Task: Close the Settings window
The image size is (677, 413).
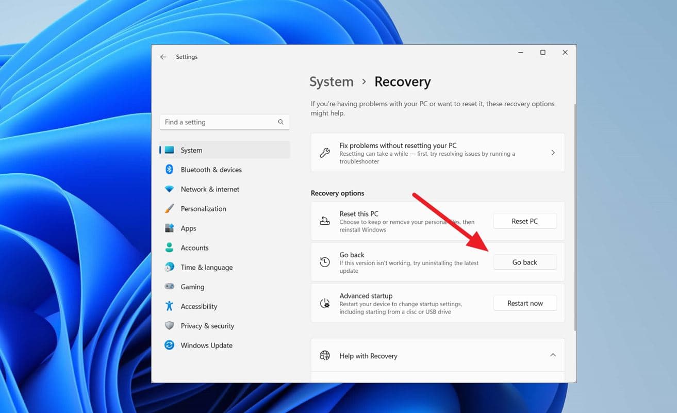Action: click(565, 53)
